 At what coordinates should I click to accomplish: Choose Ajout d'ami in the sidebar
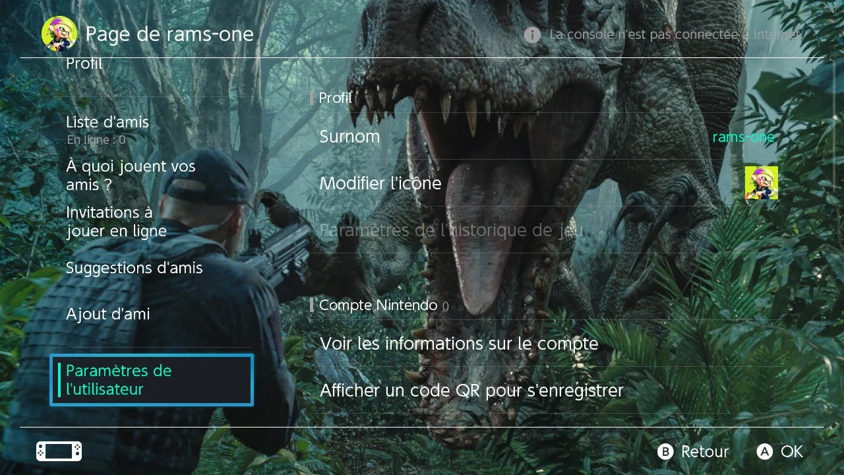tap(108, 314)
